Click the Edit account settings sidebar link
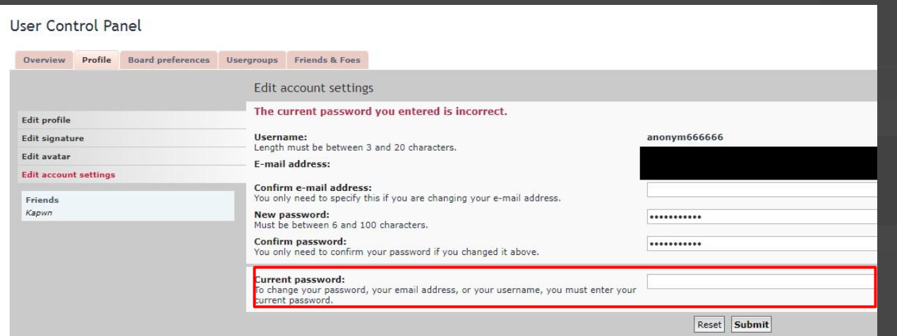The height and width of the screenshot is (336, 897). click(68, 175)
